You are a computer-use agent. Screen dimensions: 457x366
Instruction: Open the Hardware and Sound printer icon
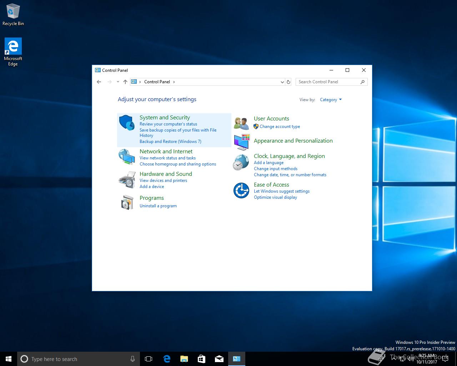coord(127,179)
